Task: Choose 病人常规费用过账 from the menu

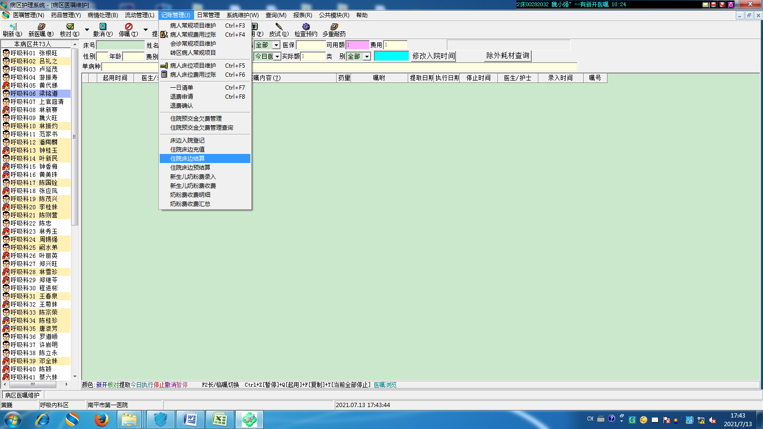Action: tap(205, 35)
